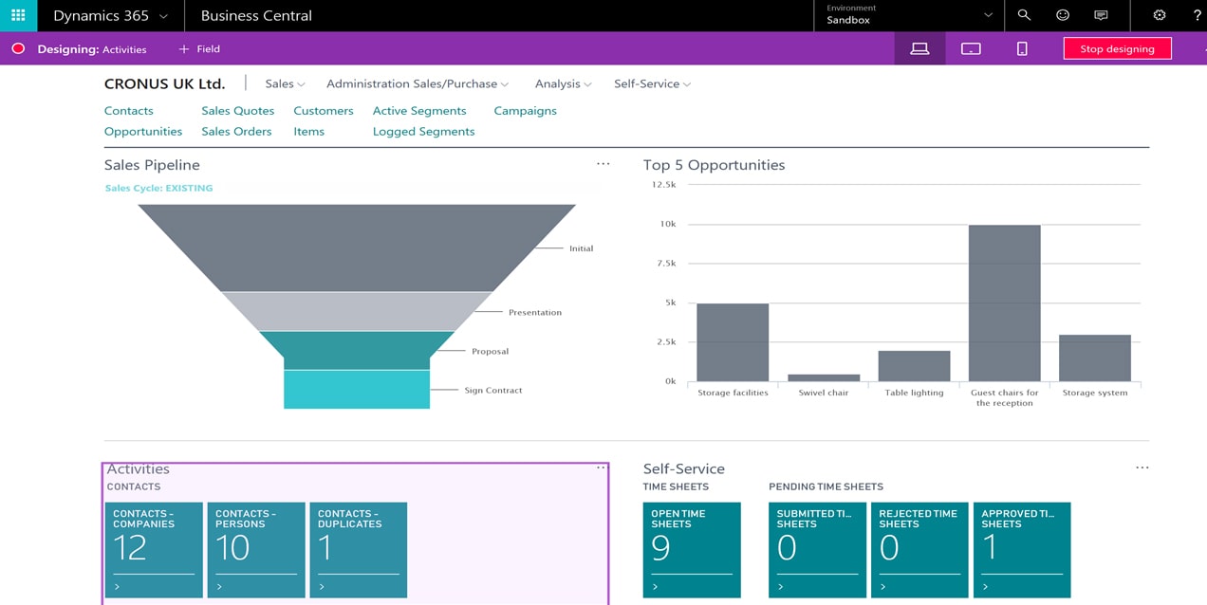Open the Sales Orders link

pos(236,131)
